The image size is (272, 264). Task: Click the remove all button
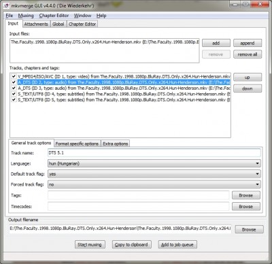tap(248, 54)
